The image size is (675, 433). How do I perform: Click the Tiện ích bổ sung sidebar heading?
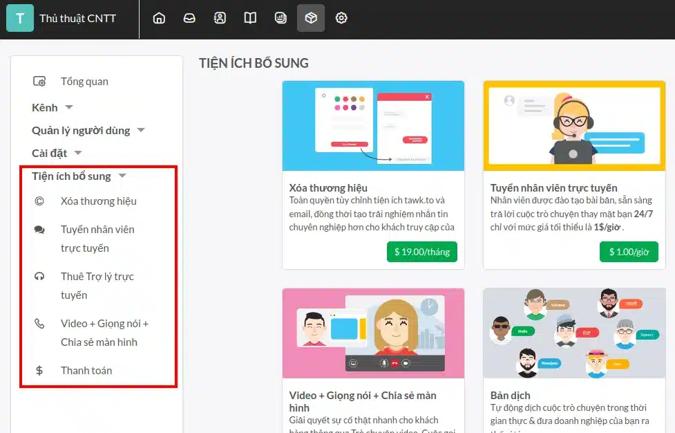pos(71,176)
